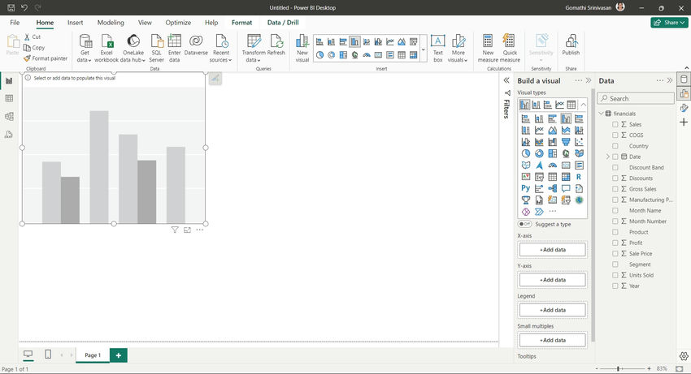
Task: Click Add data under Legend
Action: coord(553,310)
